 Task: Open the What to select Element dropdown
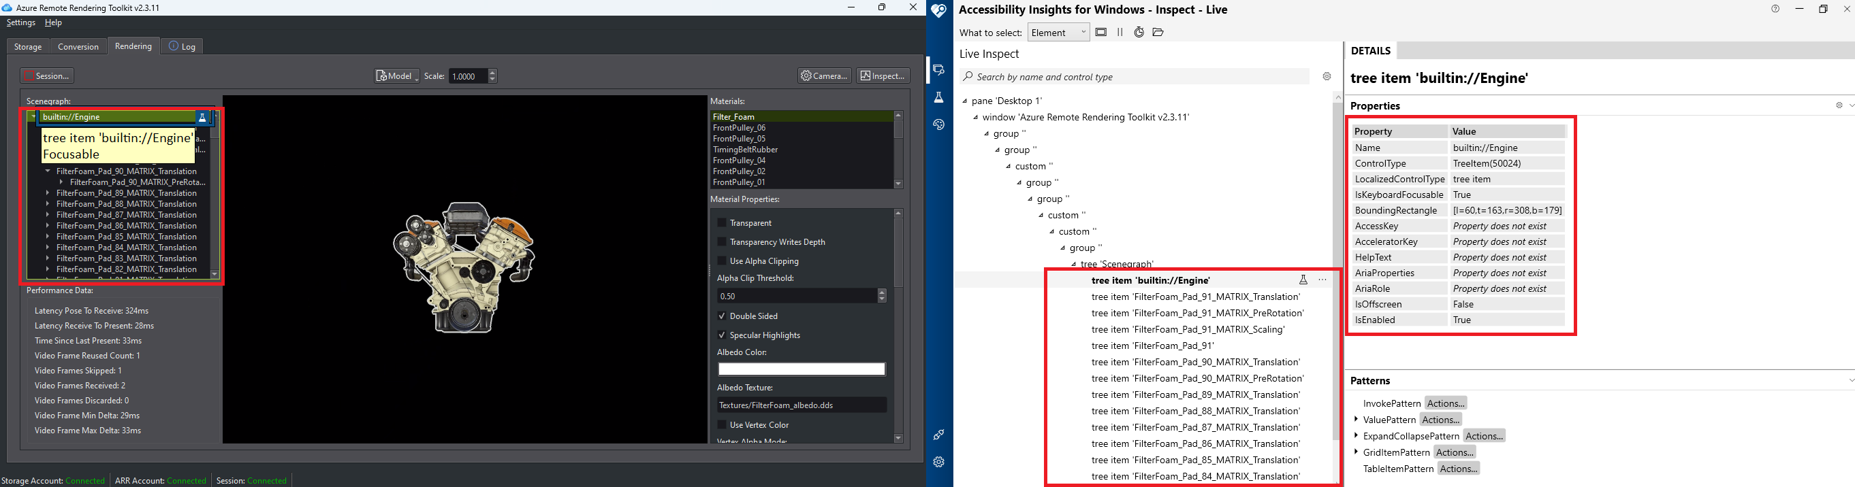pos(1058,33)
